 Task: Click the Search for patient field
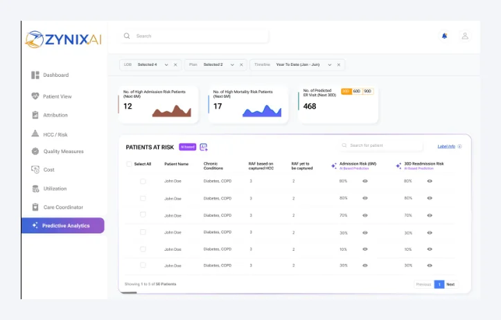pyautogui.click(x=382, y=145)
